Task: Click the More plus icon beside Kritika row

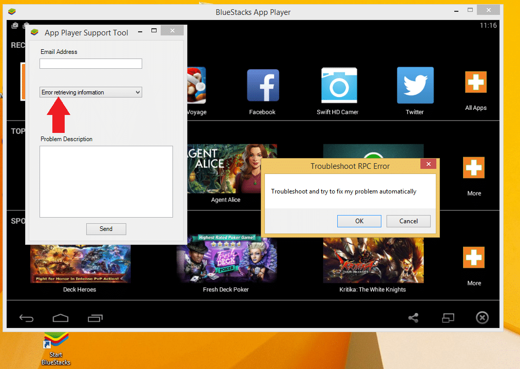Action: 474,257
